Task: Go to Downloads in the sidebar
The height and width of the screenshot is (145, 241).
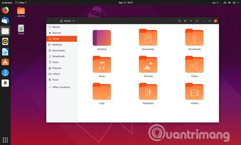Action: 62,56
